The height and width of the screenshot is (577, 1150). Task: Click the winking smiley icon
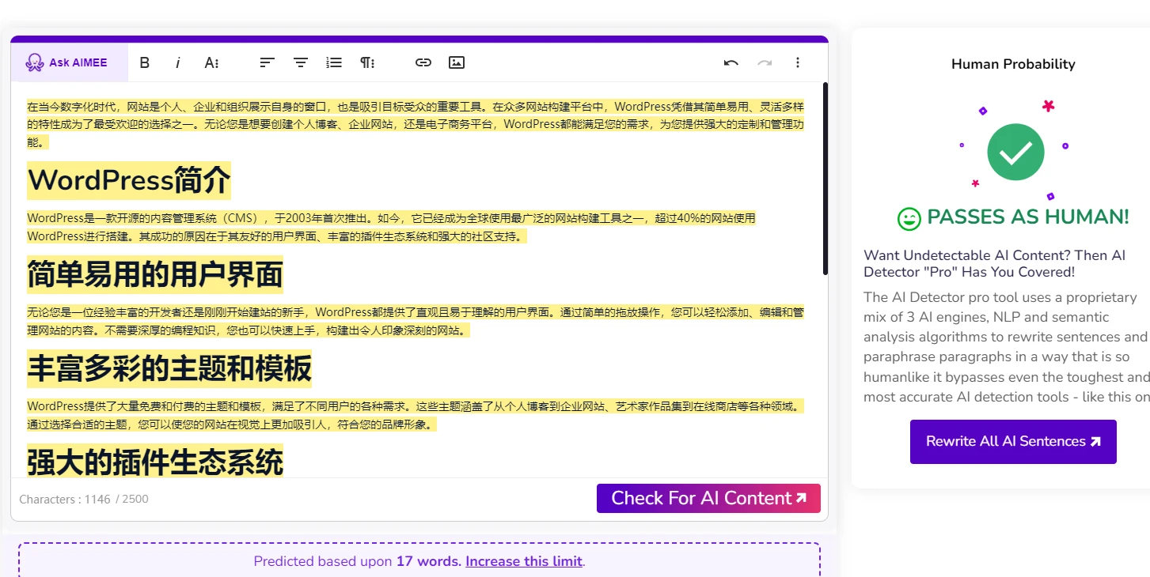[909, 219]
